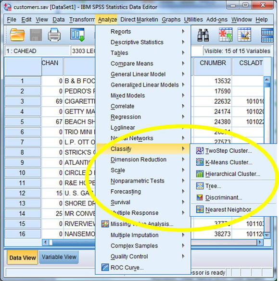The width and height of the screenshot is (279, 281).
Task: Open the Add-ons menu
Action: (x=217, y=20)
